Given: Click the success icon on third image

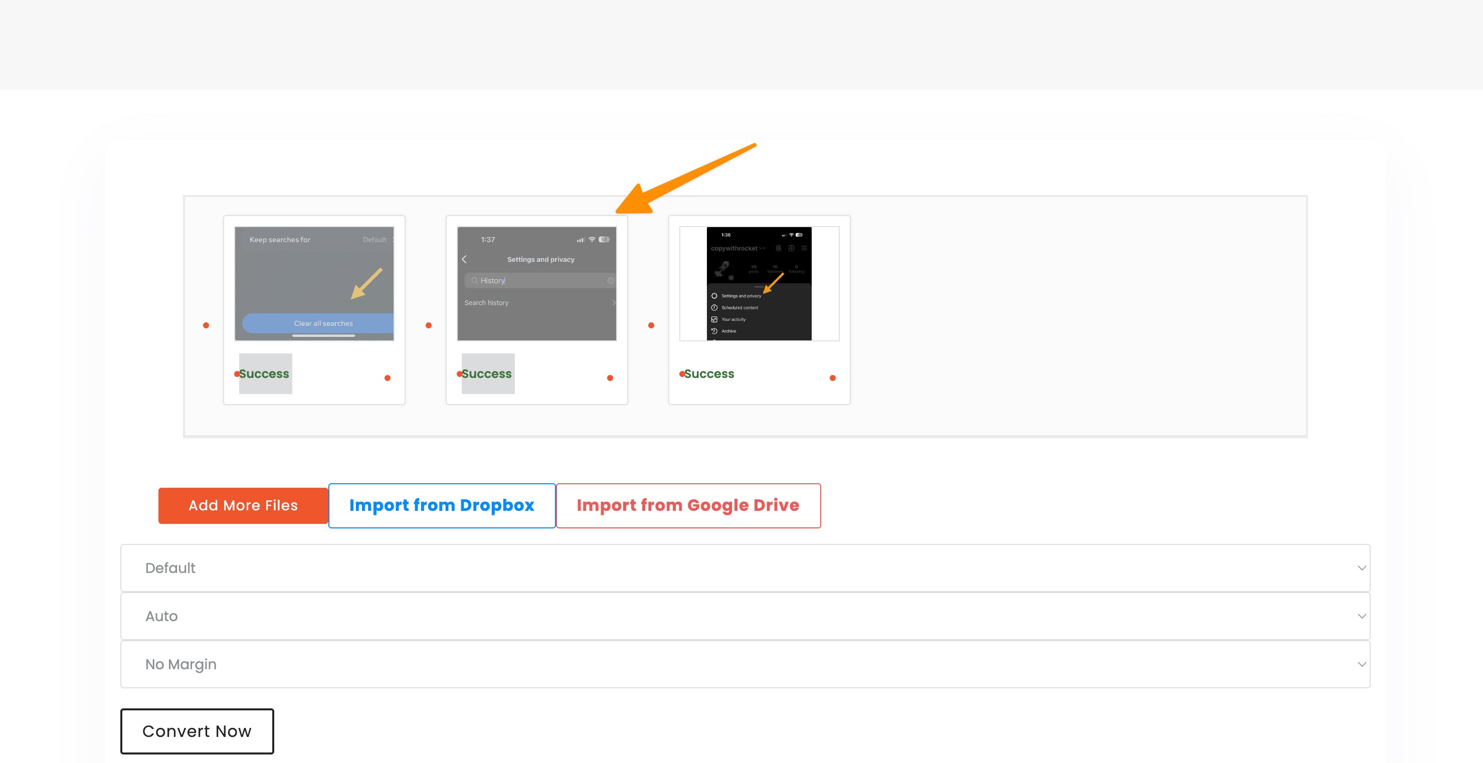Looking at the screenshot, I should (x=681, y=373).
